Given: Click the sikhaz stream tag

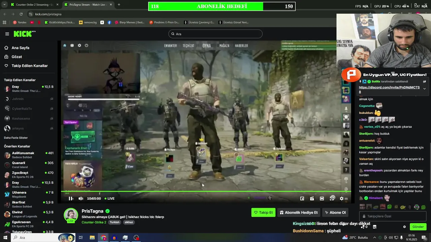Looking at the screenshot, I should [x=129, y=222].
